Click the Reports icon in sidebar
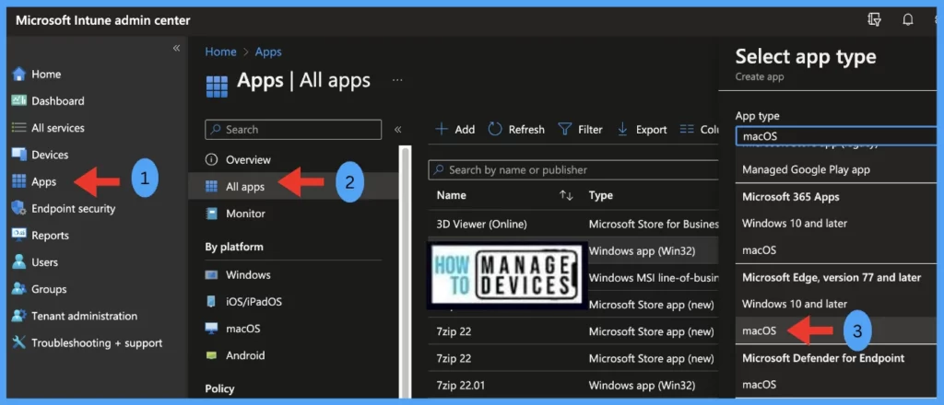This screenshot has height=405, width=944. pos(19,235)
